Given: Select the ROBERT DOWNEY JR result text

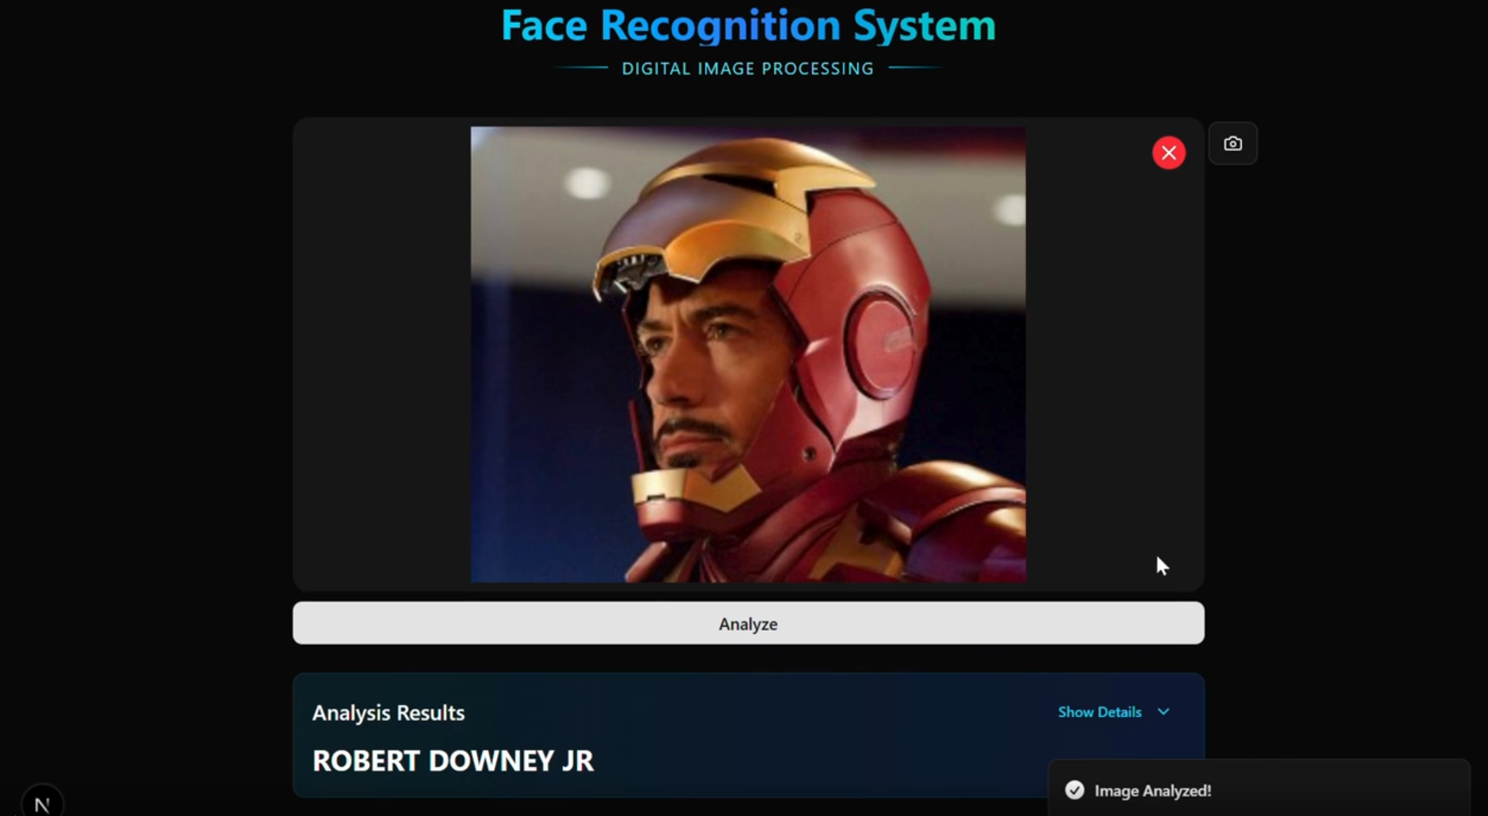Looking at the screenshot, I should click(x=453, y=761).
